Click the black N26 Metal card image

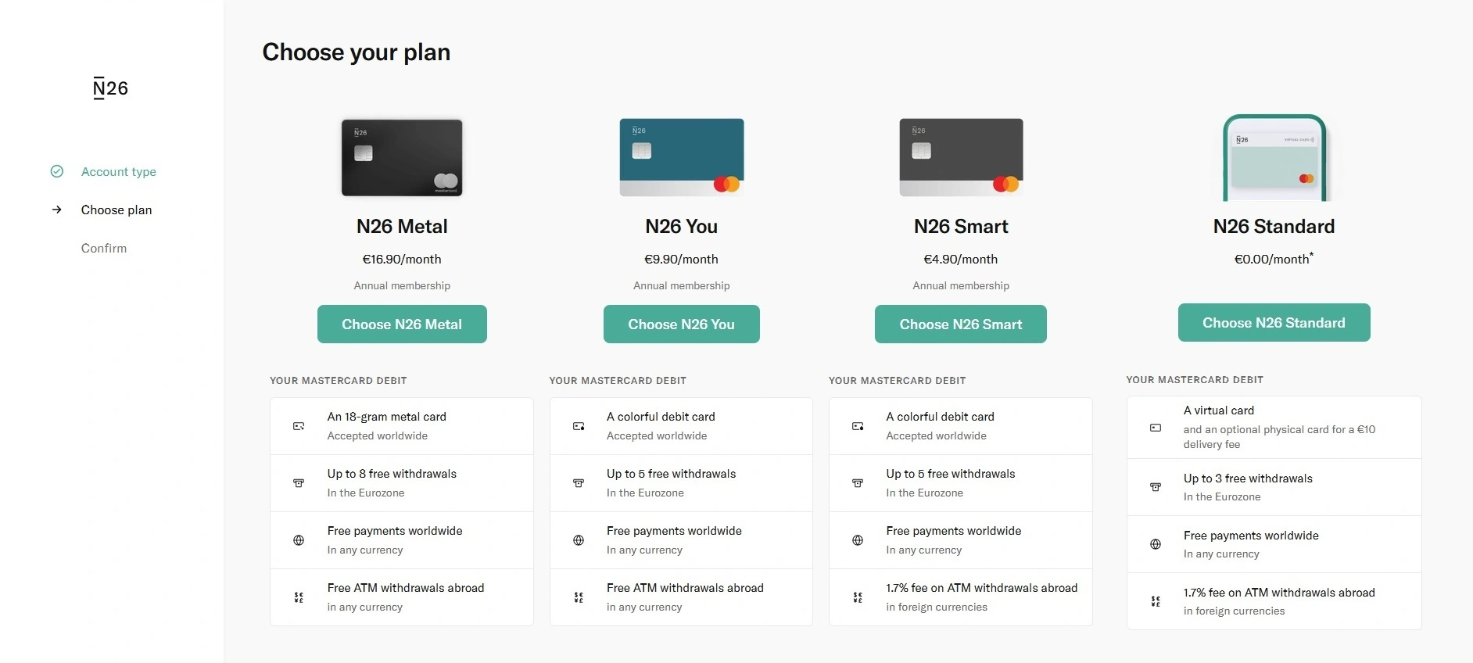coord(402,157)
